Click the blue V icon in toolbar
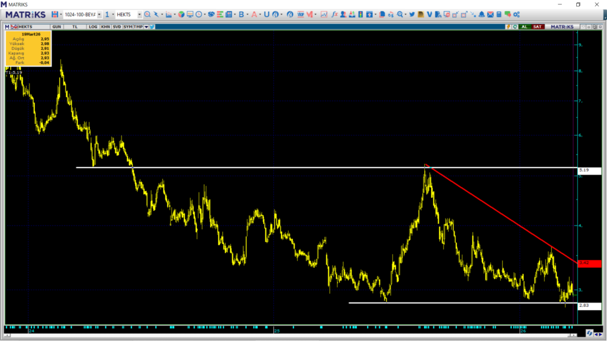This screenshot has height=341, width=607. pos(429,14)
